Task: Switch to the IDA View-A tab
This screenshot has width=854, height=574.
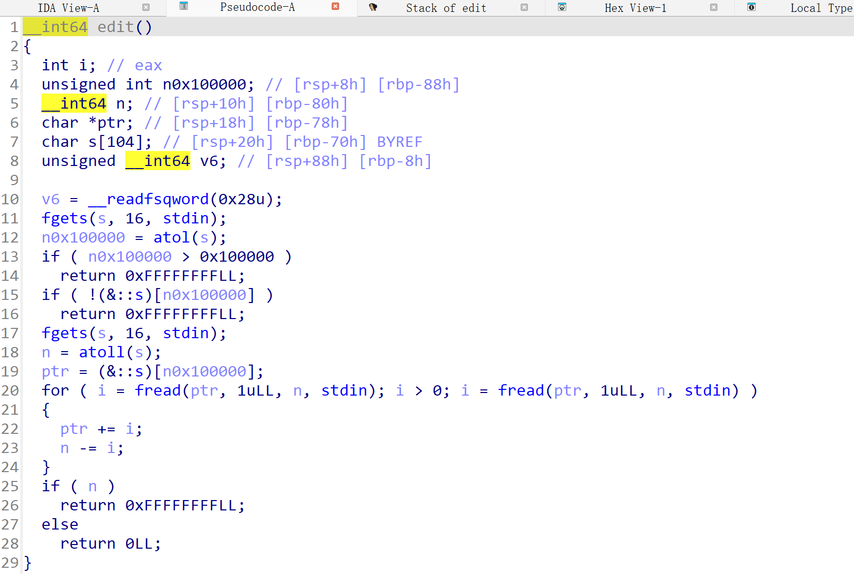Action: tap(68, 8)
